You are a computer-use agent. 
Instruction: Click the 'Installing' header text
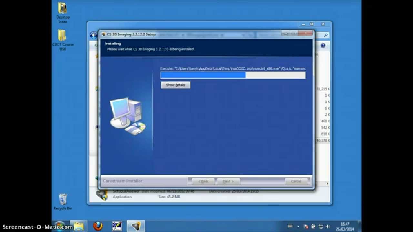pyautogui.click(x=113, y=43)
